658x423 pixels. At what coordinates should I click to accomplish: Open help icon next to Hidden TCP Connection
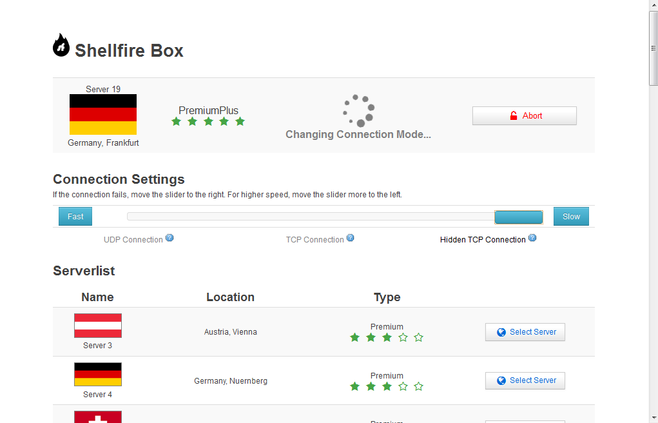tap(532, 238)
